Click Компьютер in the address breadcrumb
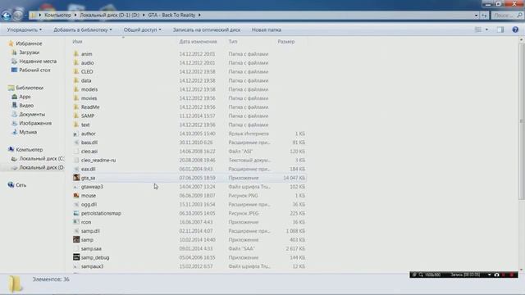The image size is (525, 295). [x=58, y=15]
